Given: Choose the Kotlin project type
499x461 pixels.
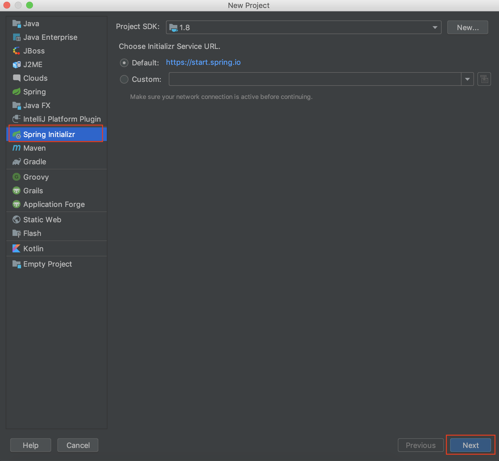Looking at the screenshot, I should point(57,249).
